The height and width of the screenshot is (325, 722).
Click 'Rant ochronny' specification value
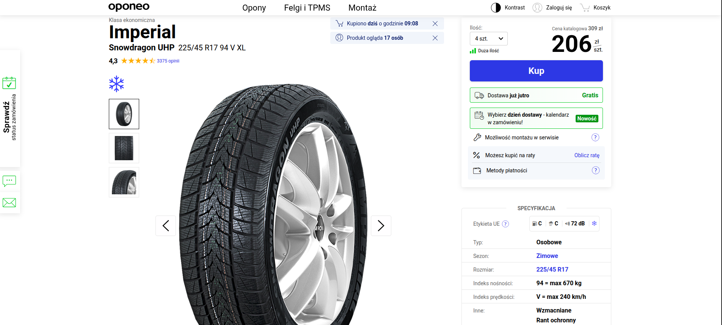556,320
